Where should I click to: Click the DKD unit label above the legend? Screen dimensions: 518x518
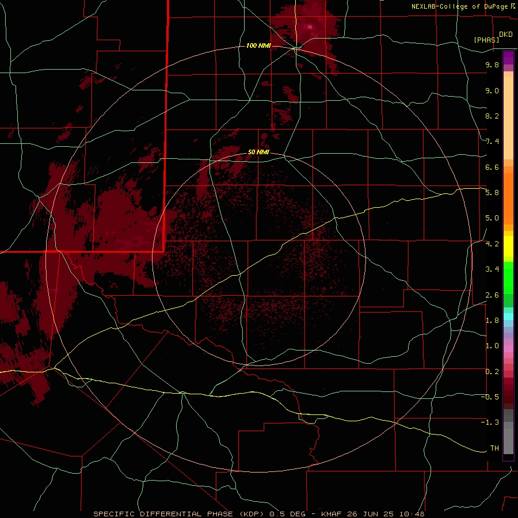pos(506,35)
